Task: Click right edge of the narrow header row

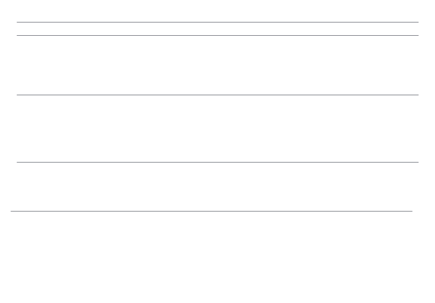Action: click(418, 29)
